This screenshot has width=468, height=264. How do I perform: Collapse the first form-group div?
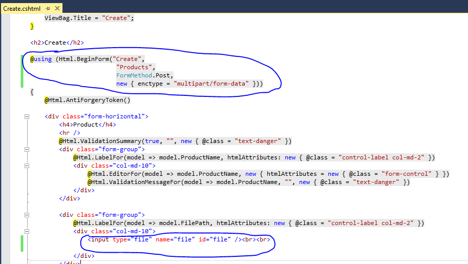tap(27, 149)
